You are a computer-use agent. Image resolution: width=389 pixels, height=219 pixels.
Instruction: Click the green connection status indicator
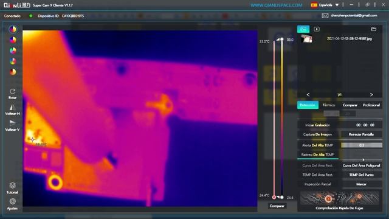(31, 16)
